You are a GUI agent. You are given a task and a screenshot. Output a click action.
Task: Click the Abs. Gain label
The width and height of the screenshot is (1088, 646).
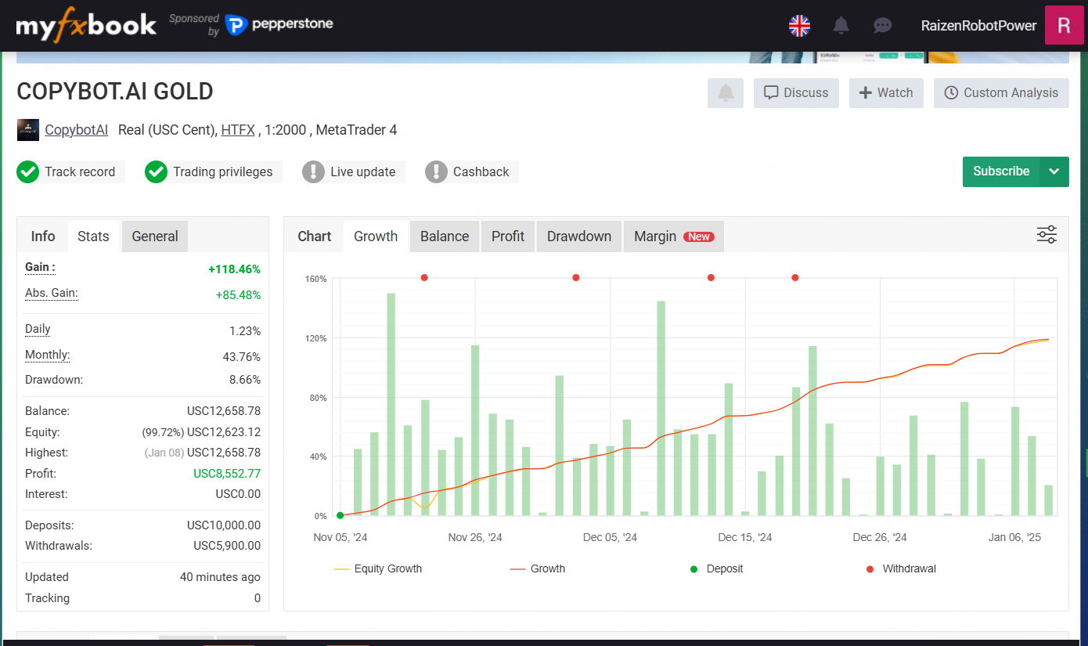(x=52, y=293)
